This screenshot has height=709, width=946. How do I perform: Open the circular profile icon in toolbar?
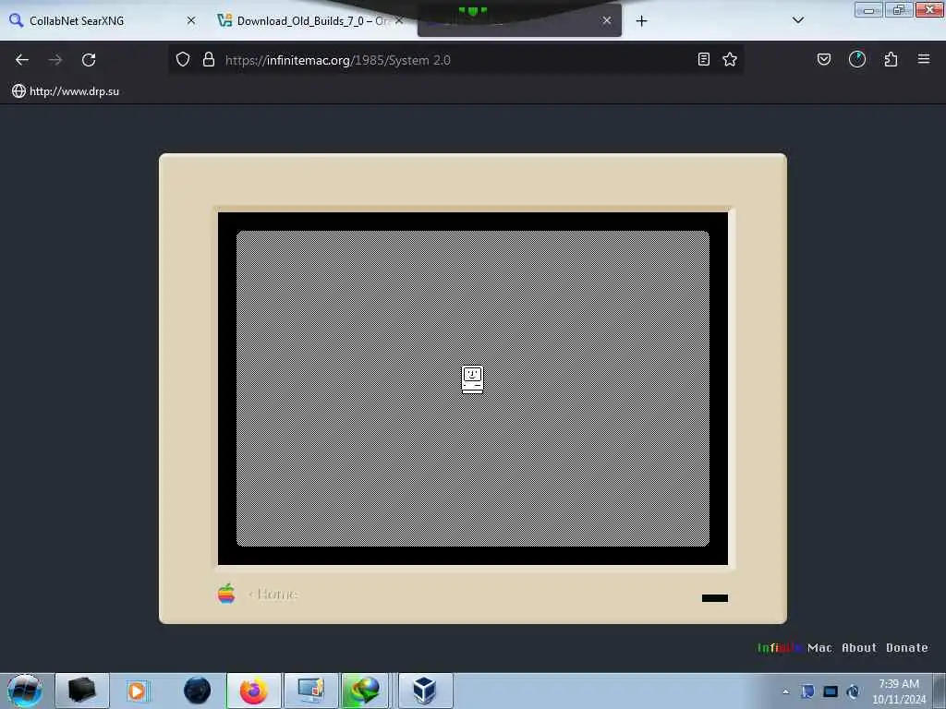[x=857, y=59]
